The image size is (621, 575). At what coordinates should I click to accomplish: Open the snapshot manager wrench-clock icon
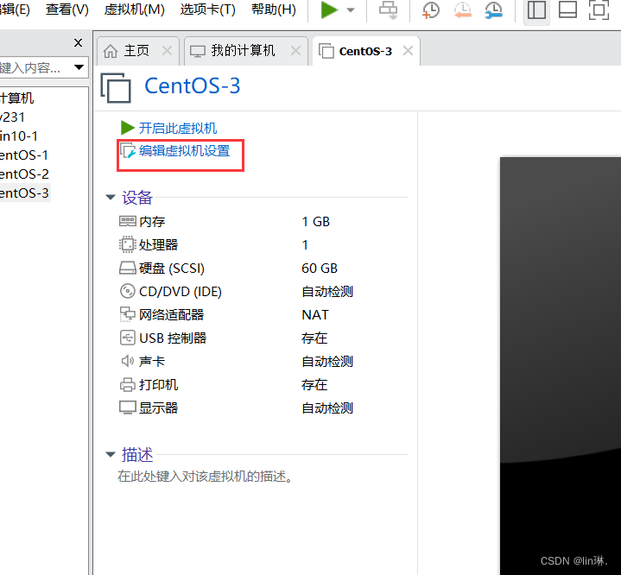(494, 9)
